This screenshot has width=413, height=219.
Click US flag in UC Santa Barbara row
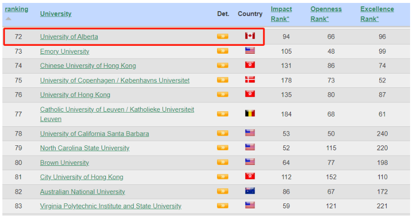pyautogui.click(x=250, y=133)
